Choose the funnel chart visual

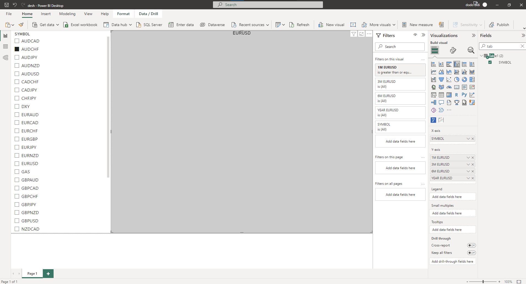pos(441,79)
